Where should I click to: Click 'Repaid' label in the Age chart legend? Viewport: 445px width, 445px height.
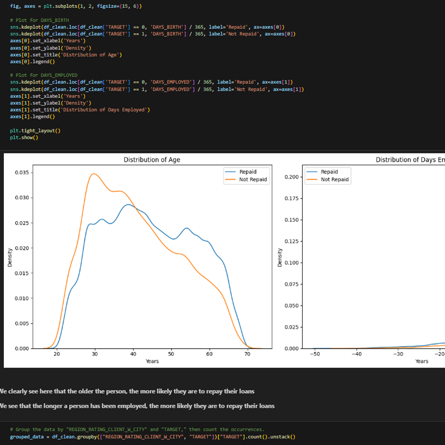(x=248, y=172)
